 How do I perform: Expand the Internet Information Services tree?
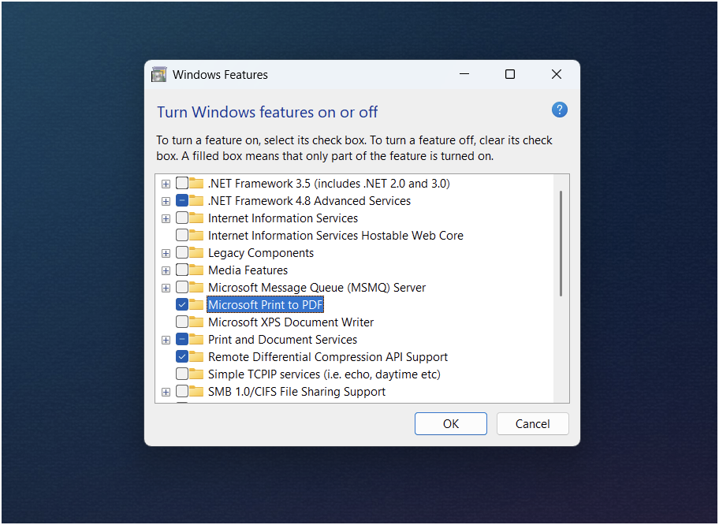click(x=166, y=218)
